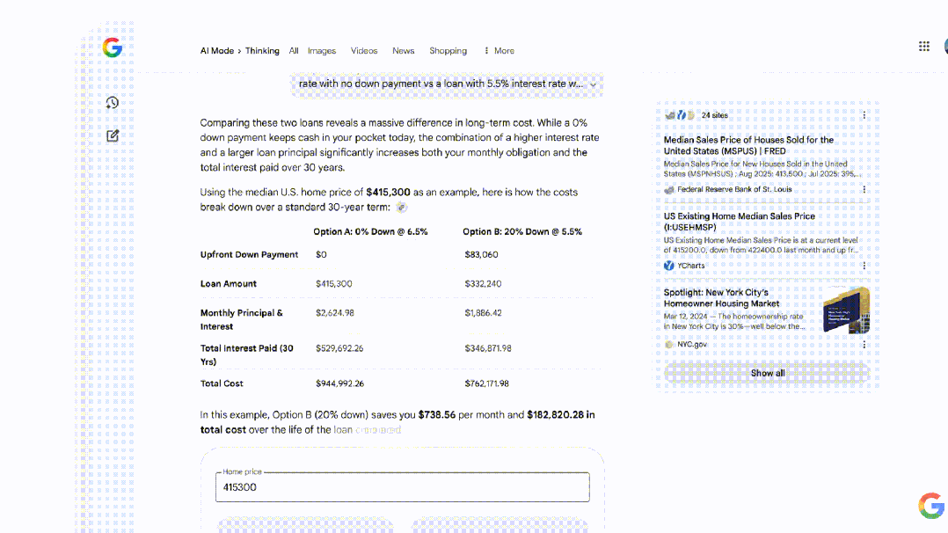Select the News tab
948x533 pixels.
(x=403, y=51)
